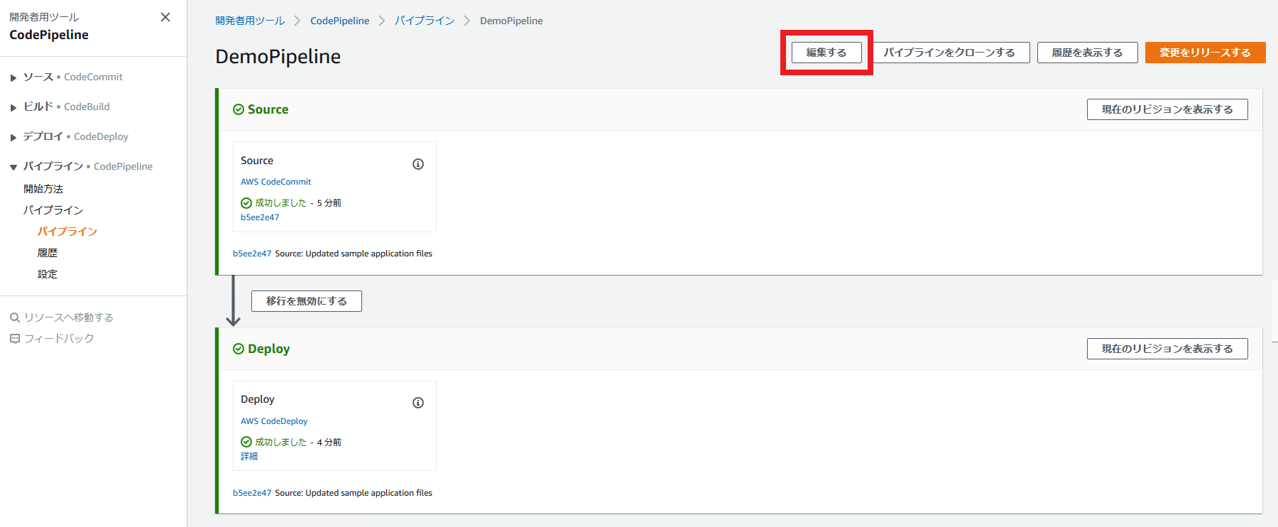The image size is (1278, 527).
Task: Open 開発者用ツール breadcrumb link
Action: click(250, 21)
